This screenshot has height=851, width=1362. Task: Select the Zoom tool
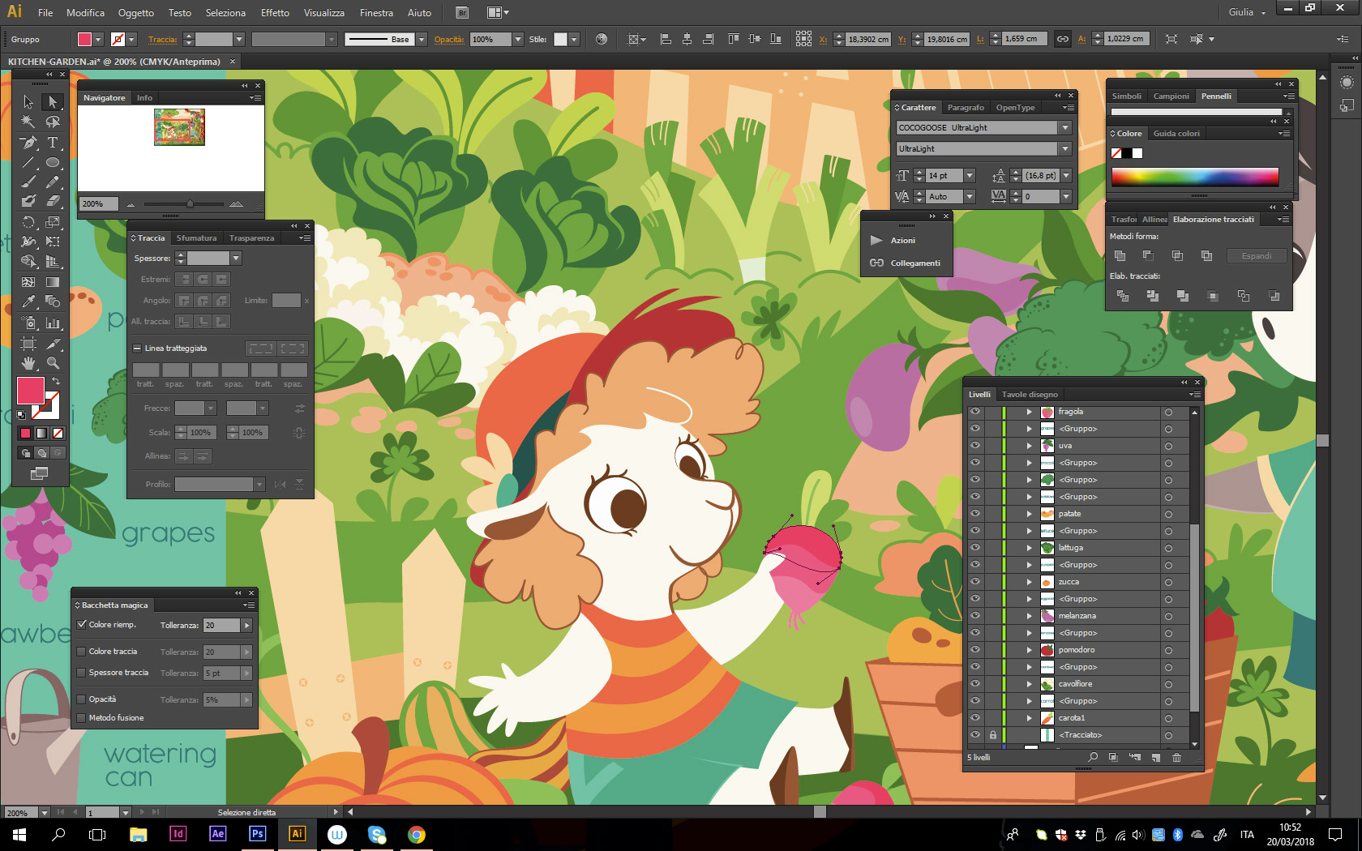click(53, 363)
